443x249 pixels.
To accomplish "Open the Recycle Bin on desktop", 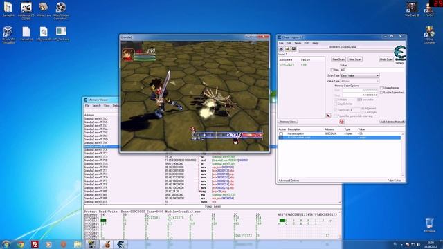I will point(429,225).
